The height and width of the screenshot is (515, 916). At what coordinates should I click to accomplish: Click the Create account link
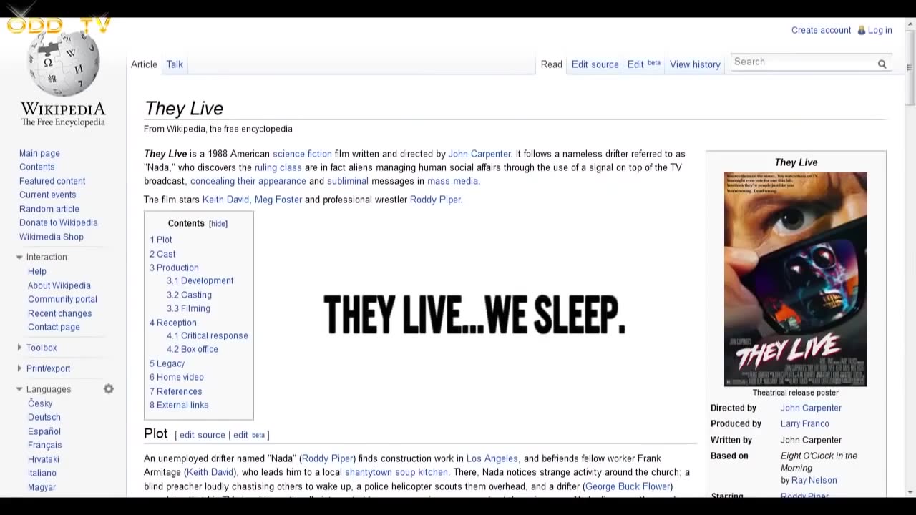click(821, 30)
